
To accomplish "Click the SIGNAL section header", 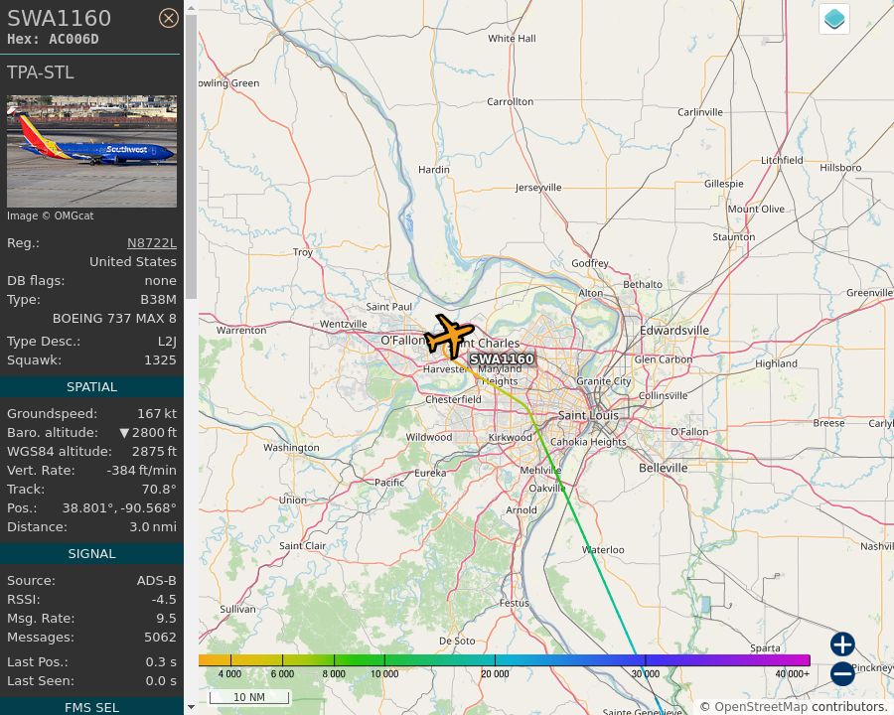I will (x=91, y=554).
